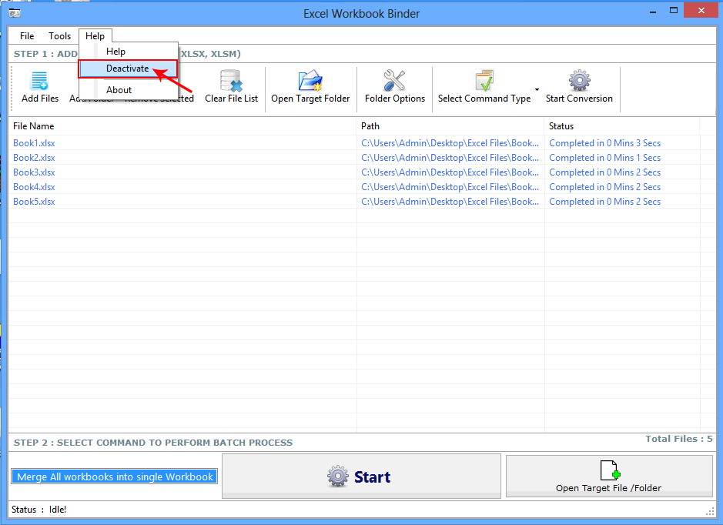Click status 'Completed in 0 Mins 1 Secs'
Viewport: 723px width, 525px height.
604,158
